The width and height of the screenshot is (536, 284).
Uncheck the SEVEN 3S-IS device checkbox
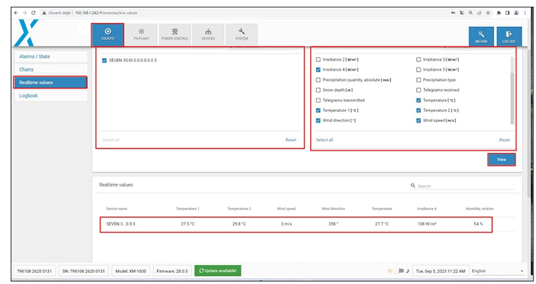pyautogui.click(x=105, y=61)
